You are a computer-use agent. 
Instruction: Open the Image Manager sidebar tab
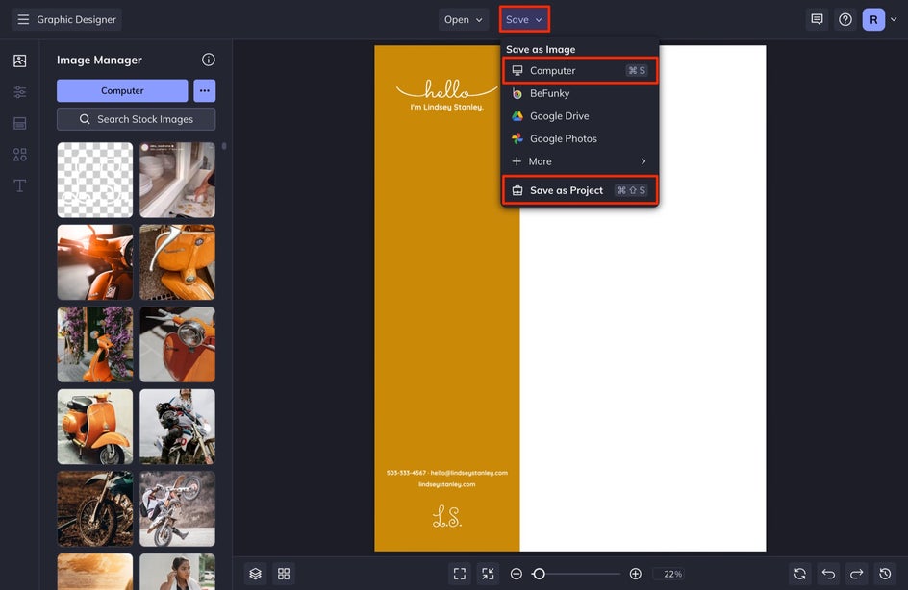coord(19,61)
